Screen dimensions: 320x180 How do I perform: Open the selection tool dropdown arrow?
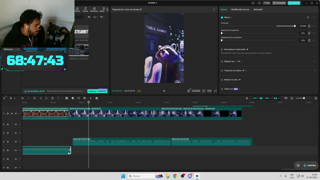tap(15, 98)
